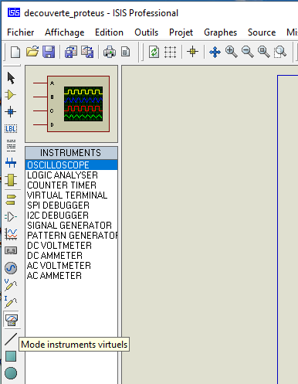Click the print icon in toolbar
298x384 pixels.
click(110, 52)
